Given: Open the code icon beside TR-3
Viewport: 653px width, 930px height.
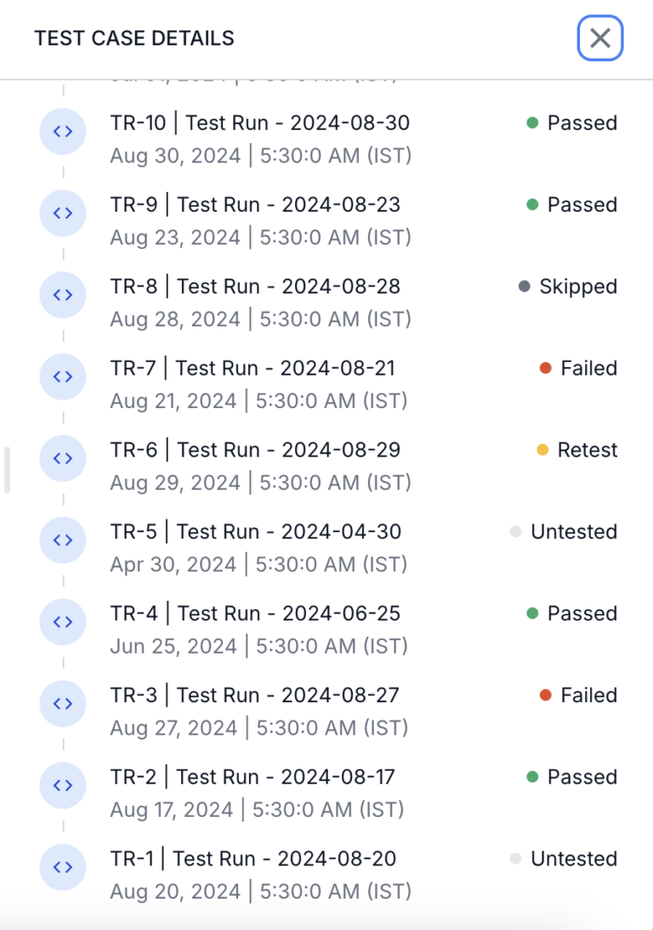Looking at the screenshot, I should pyautogui.click(x=62, y=704).
